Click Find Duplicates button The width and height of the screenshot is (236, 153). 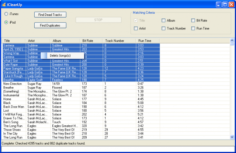50,25
